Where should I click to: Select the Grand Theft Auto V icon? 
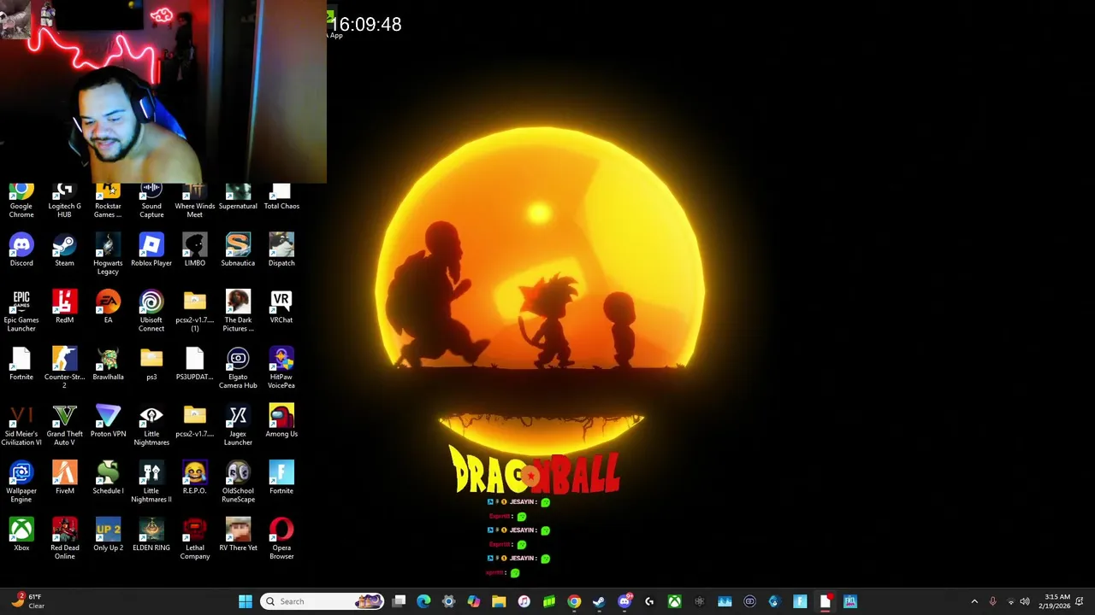coord(64,425)
